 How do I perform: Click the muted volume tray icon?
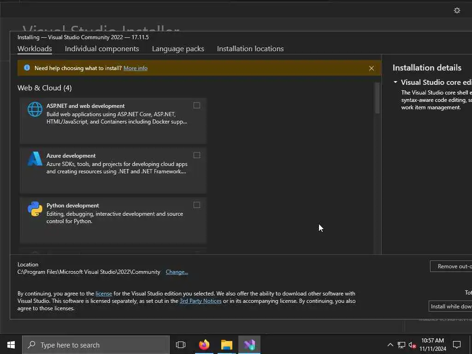[412, 345]
